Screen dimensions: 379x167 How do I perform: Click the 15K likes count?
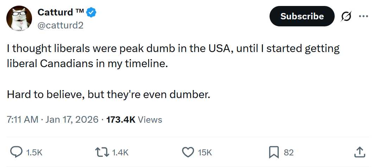tap(205, 152)
